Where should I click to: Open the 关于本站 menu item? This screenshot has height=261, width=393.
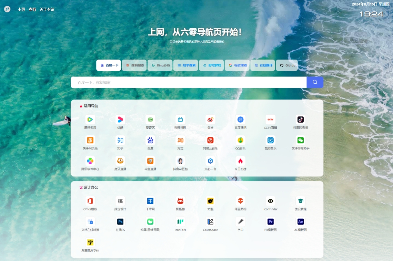(x=47, y=9)
